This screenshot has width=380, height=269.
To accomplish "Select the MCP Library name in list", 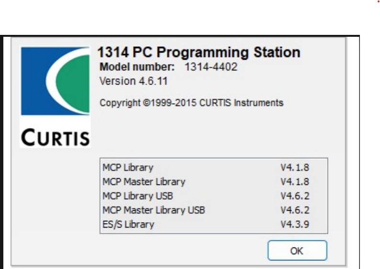I will 128,168.
